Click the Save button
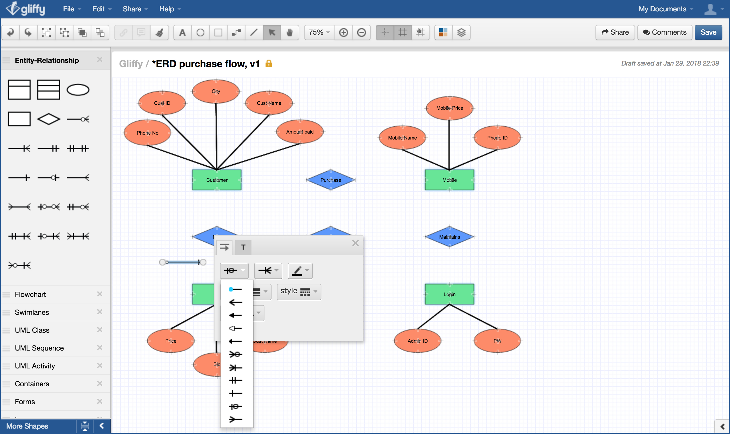 pyautogui.click(x=708, y=32)
